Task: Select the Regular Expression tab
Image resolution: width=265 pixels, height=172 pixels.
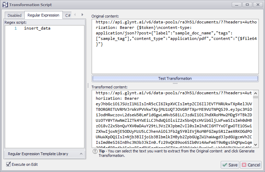Action: click(43, 15)
